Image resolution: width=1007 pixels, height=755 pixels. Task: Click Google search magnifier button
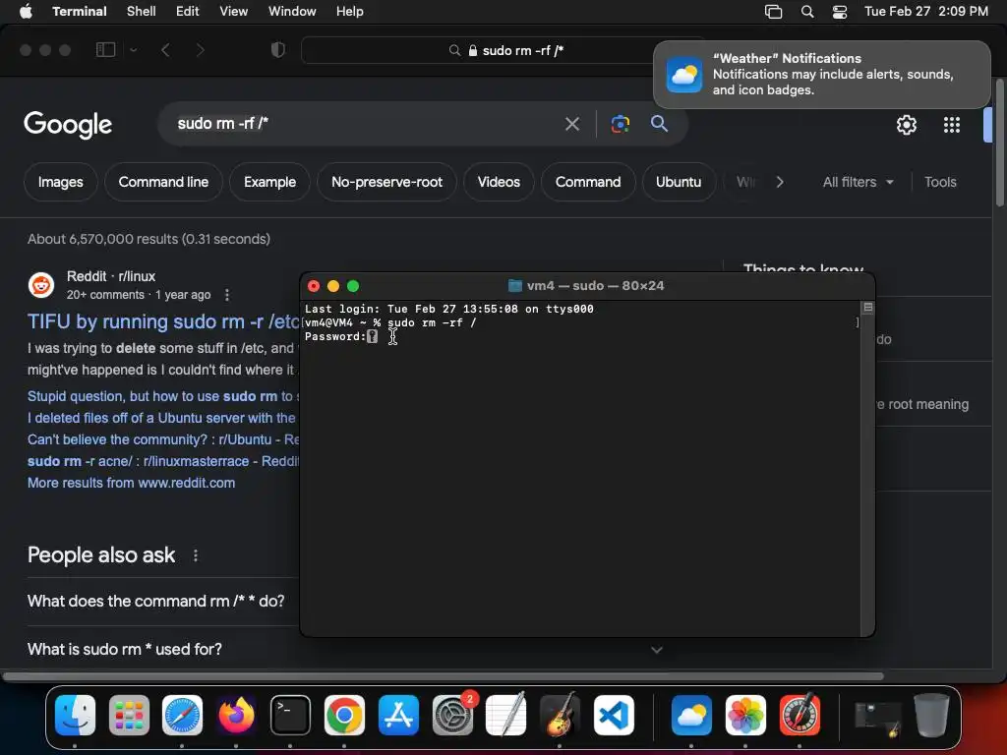point(659,123)
